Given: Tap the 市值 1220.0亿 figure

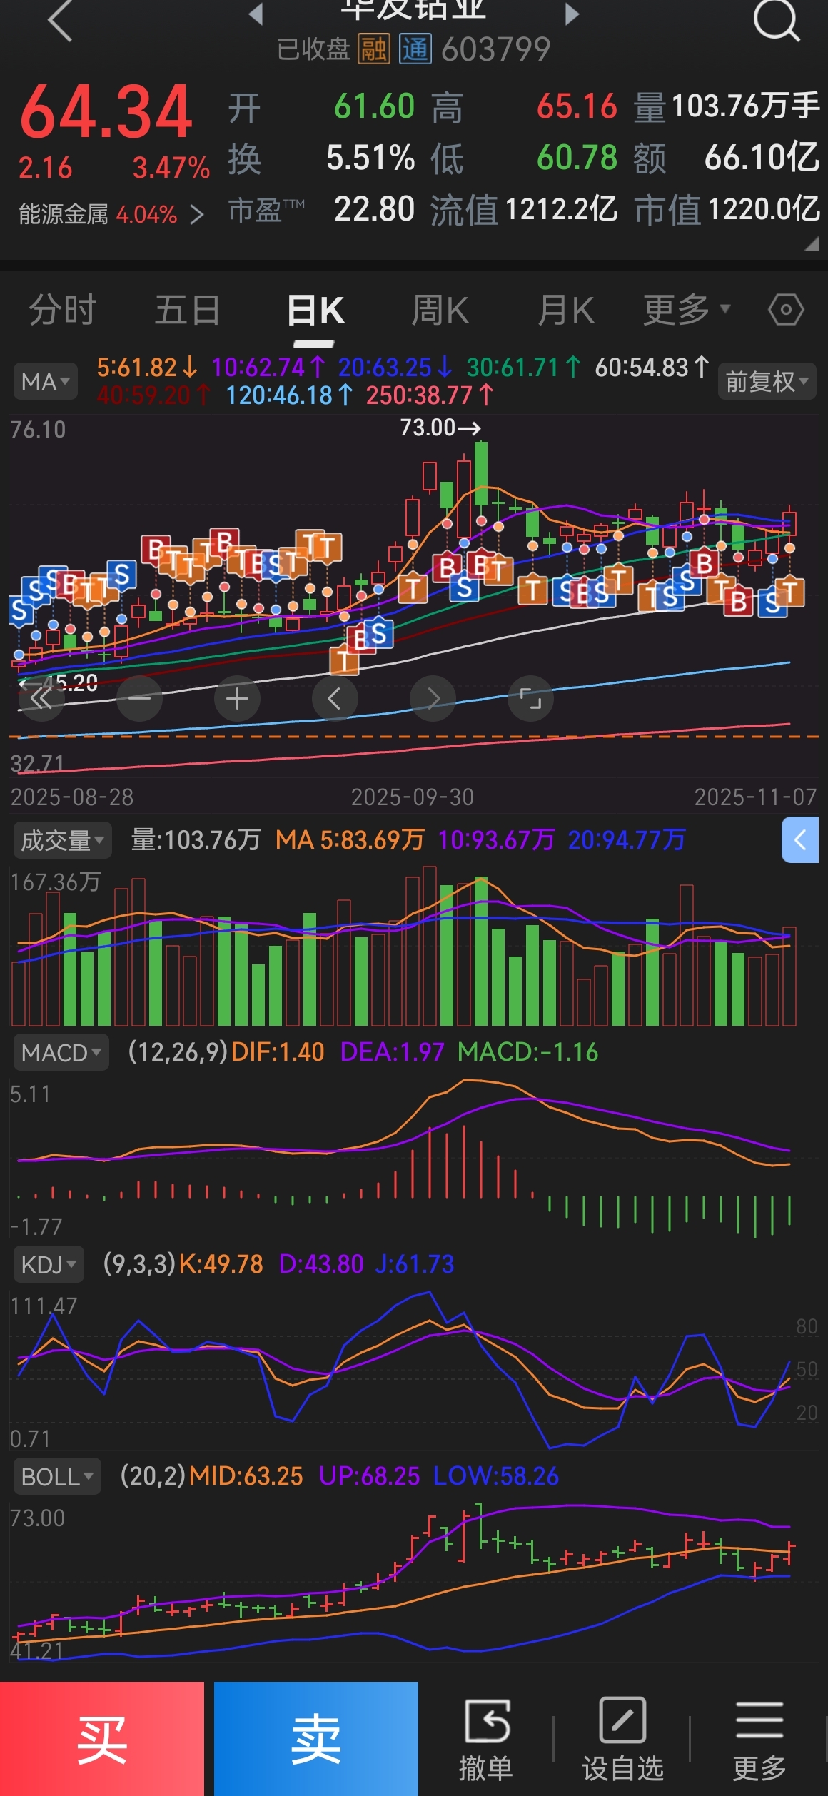Looking at the screenshot, I should tap(727, 210).
